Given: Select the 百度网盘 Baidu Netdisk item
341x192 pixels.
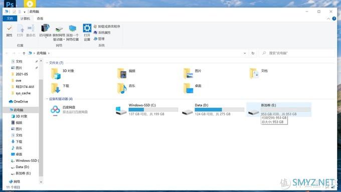Looking at the screenshot, I should pyautogui.click(x=69, y=110).
